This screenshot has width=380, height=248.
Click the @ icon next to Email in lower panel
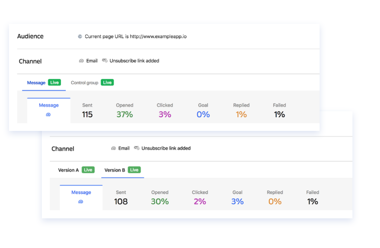(113, 148)
